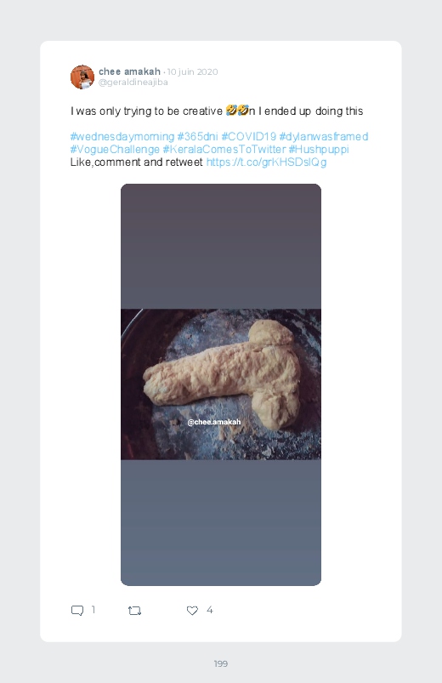
Task: Click the like count number 4
Action: tap(209, 610)
